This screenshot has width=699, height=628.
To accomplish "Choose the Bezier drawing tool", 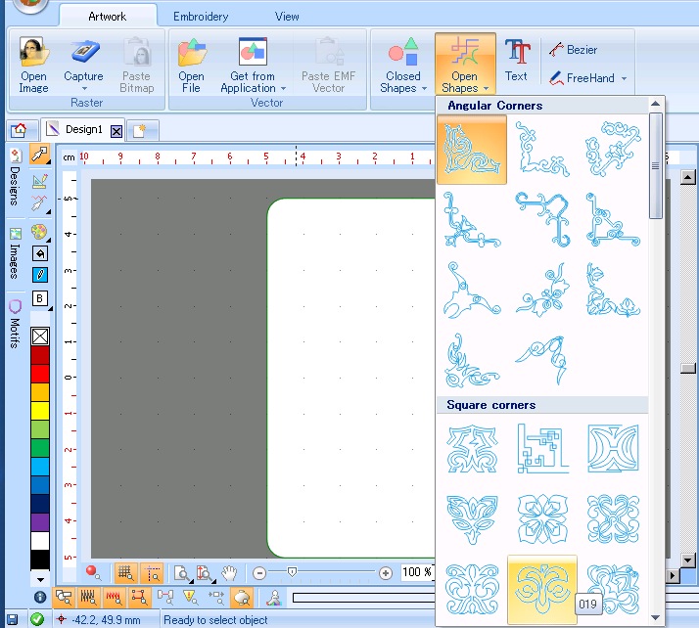I will [x=574, y=50].
